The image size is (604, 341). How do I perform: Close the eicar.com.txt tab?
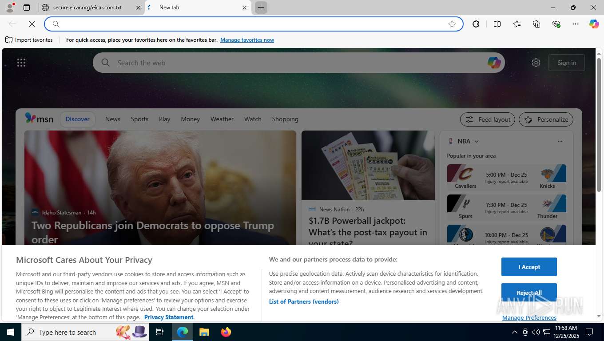click(x=138, y=8)
